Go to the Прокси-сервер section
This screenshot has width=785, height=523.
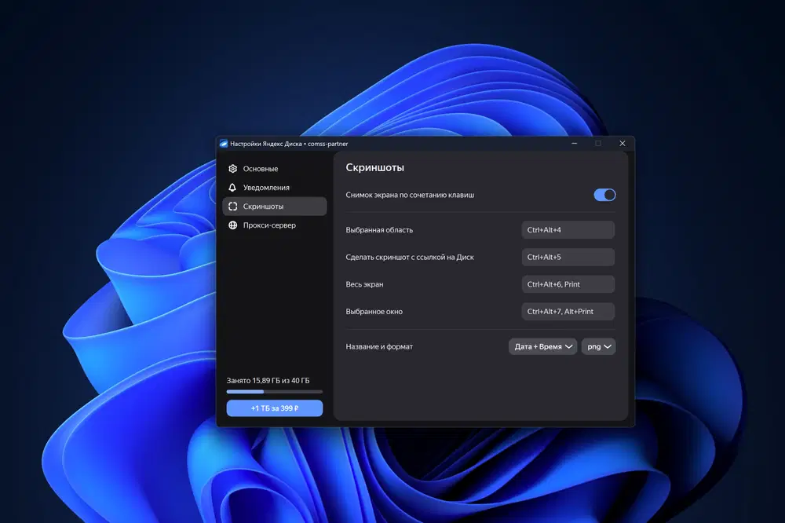(274, 225)
